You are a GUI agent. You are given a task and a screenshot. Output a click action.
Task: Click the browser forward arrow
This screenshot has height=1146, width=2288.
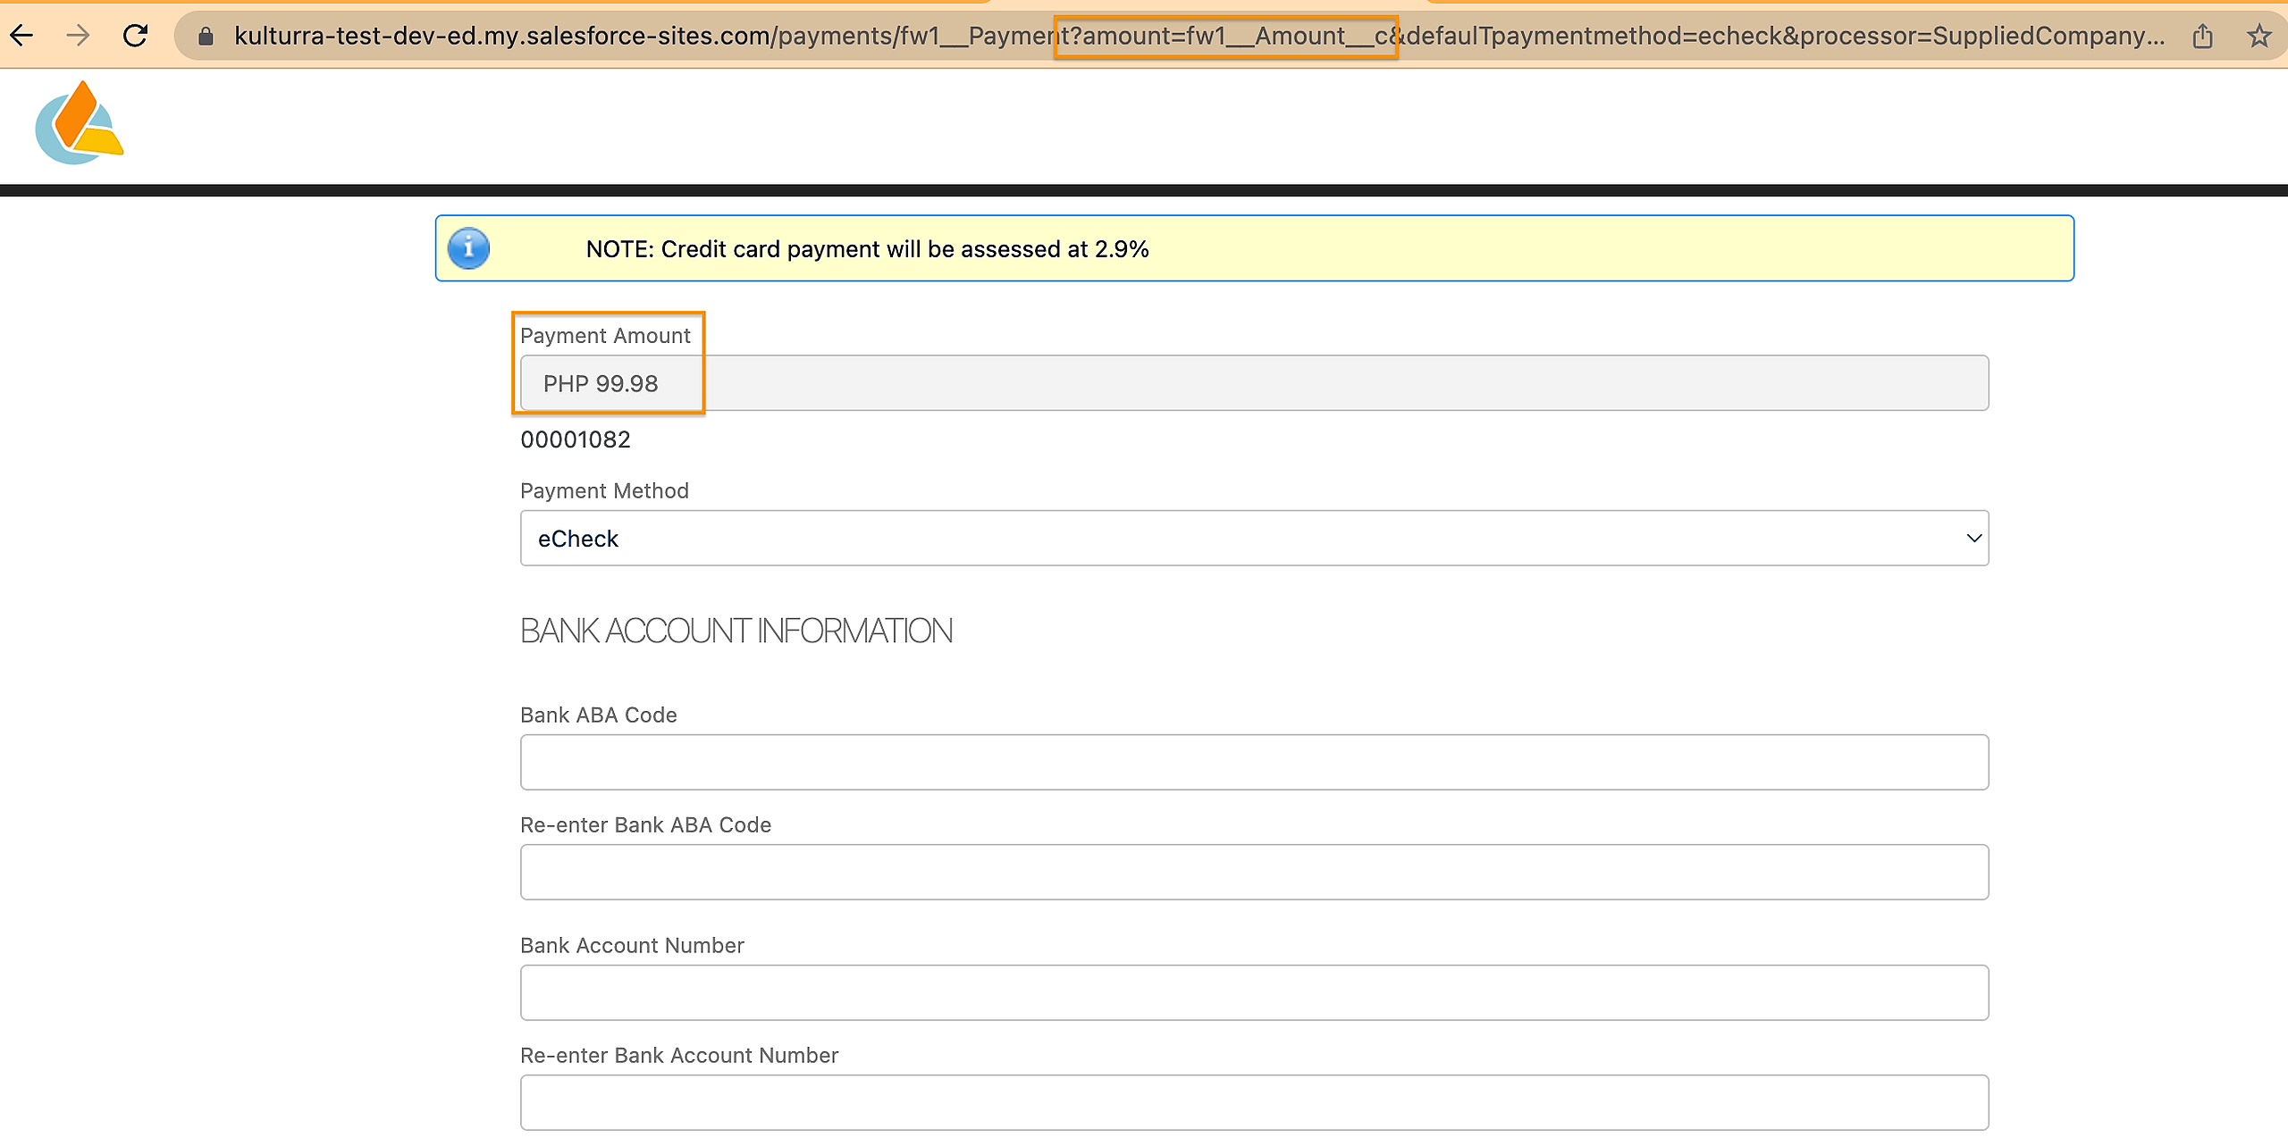[x=79, y=36]
